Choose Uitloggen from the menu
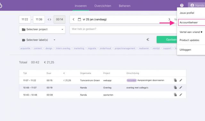 click(x=191, y=50)
